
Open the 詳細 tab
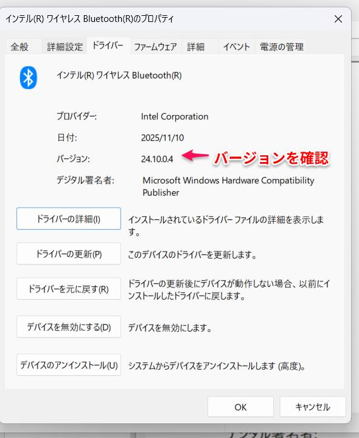click(x=196, y=47)
